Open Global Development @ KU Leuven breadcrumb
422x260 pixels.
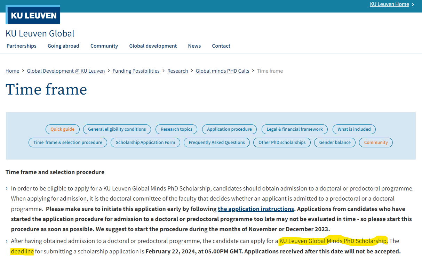tap(66, 71)
